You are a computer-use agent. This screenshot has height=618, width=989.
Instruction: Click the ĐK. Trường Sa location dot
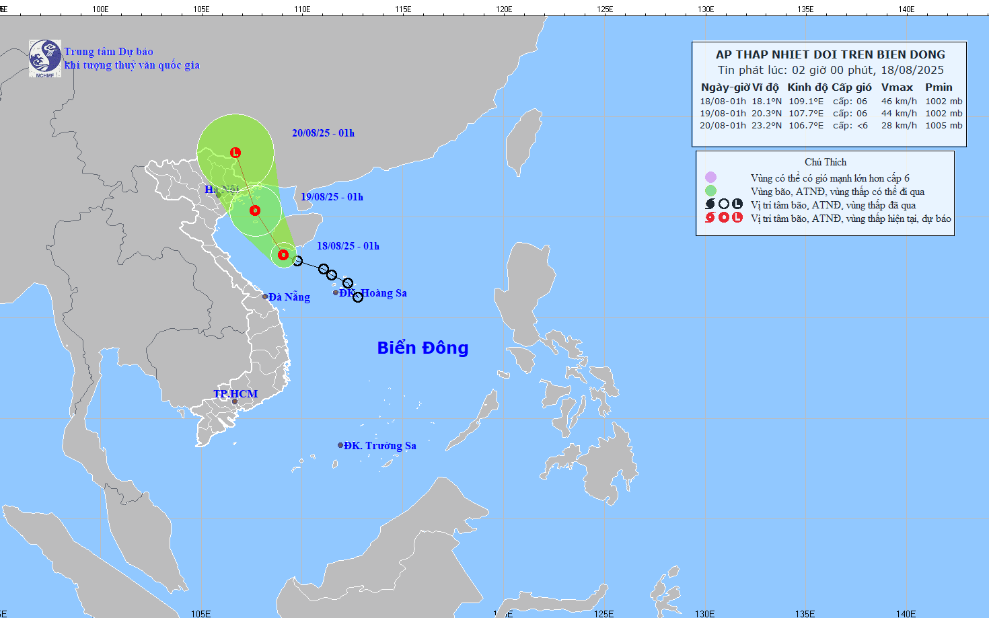click(x=340, y=445)
